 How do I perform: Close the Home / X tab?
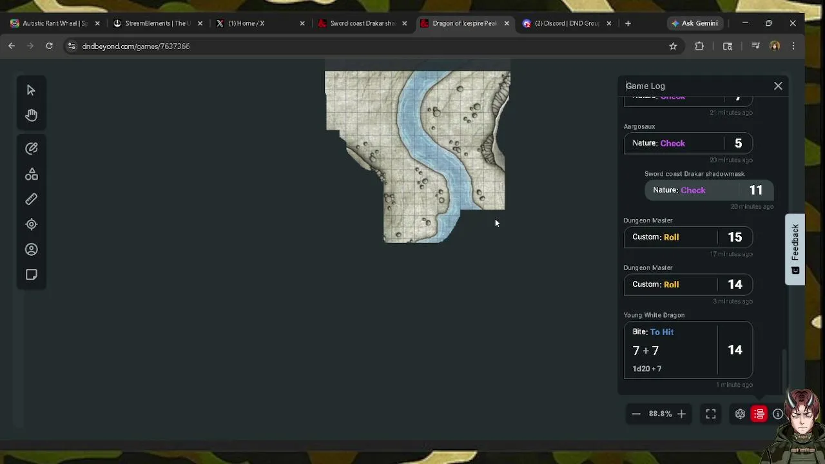pos(302,23)
